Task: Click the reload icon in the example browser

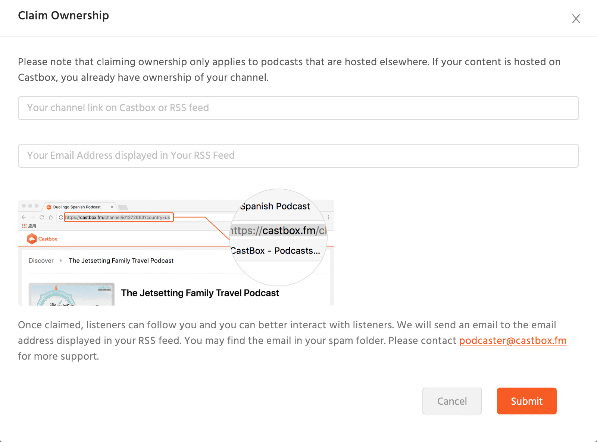Action: [42, 217]
